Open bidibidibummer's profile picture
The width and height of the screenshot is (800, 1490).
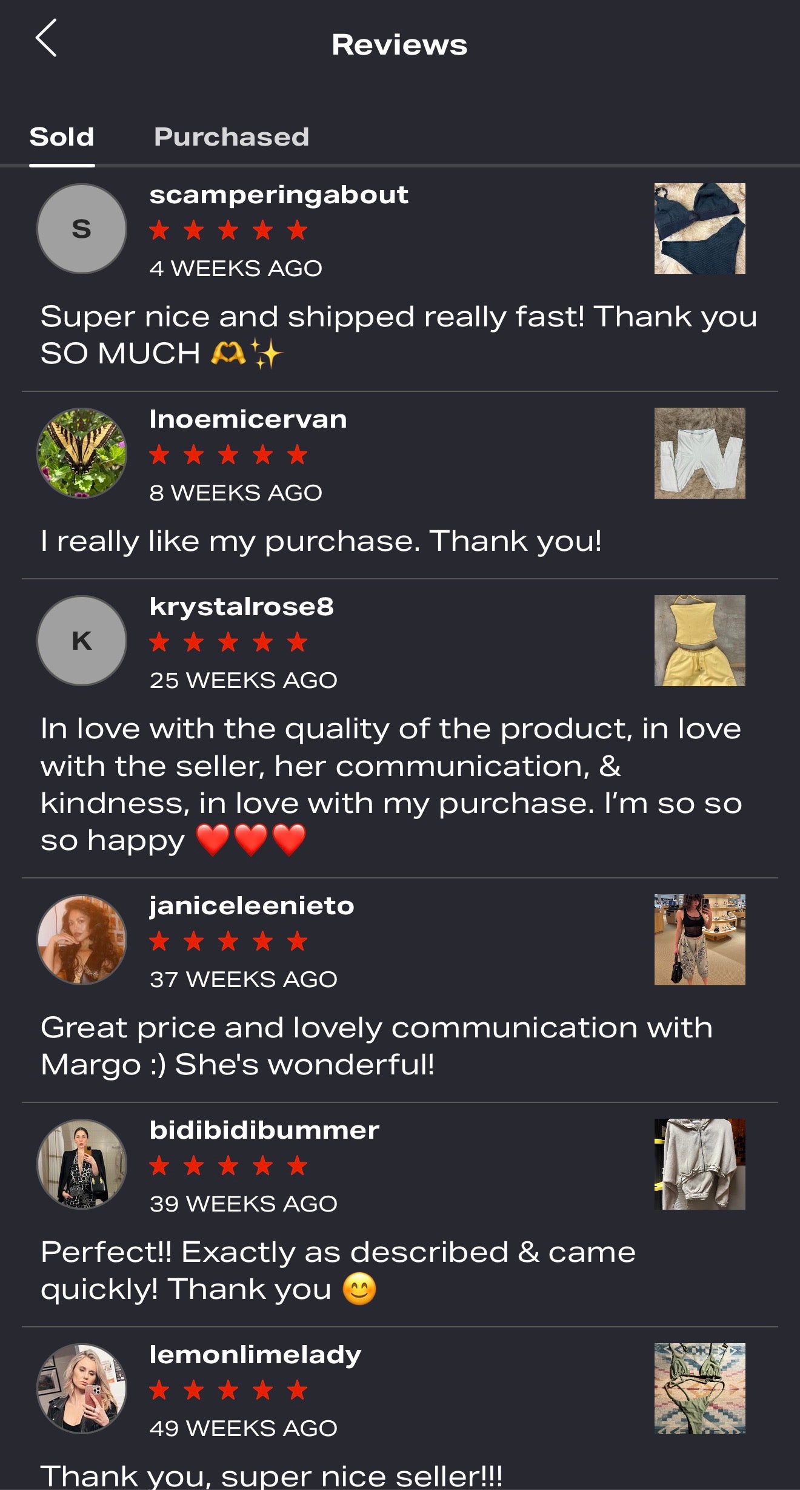coord(82,1164)
